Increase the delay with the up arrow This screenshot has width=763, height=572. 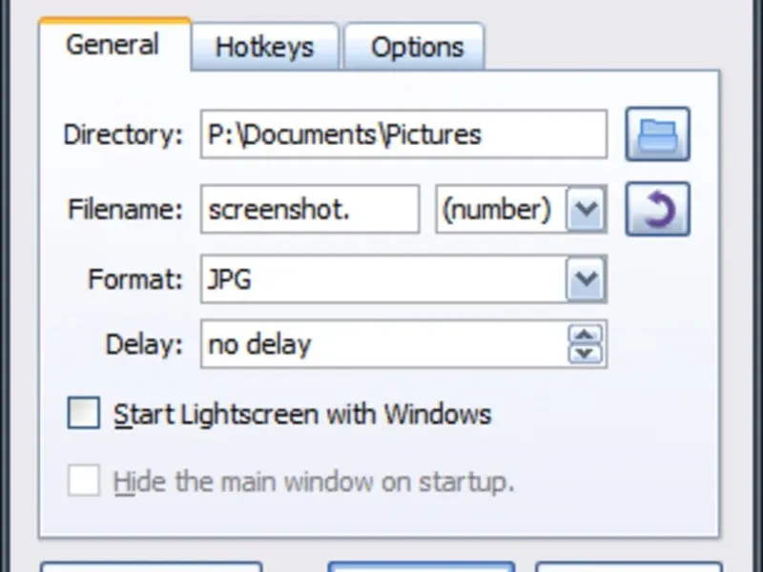tap(586, 335)
